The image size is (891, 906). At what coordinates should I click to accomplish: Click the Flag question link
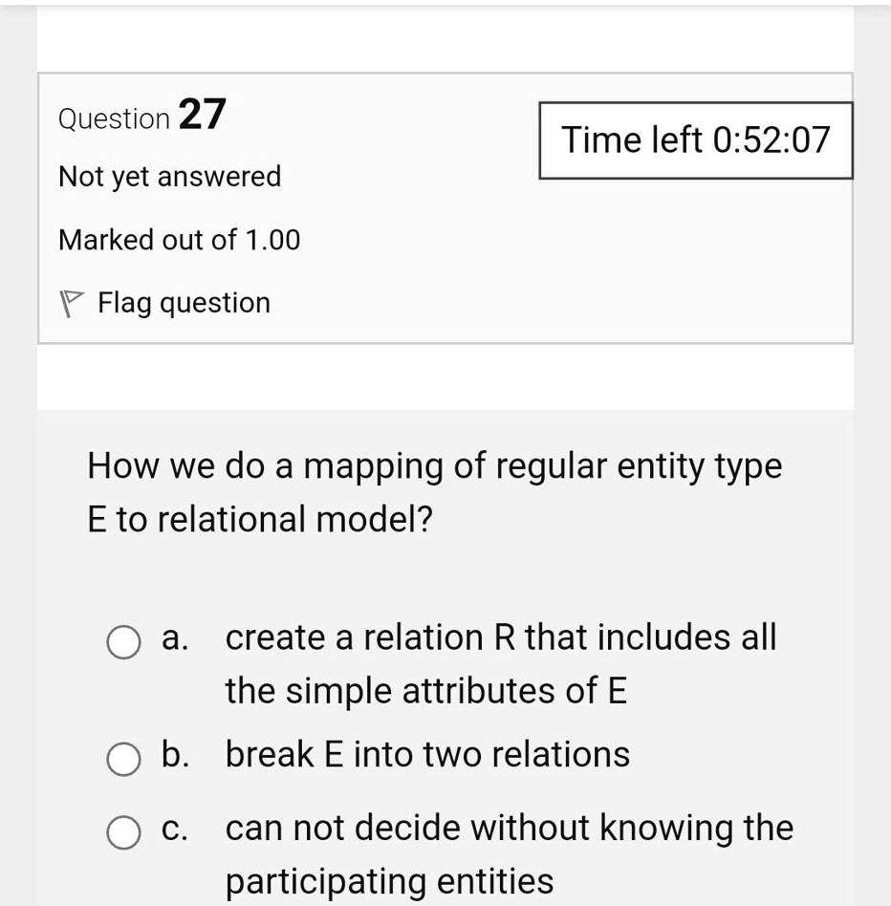184,302
